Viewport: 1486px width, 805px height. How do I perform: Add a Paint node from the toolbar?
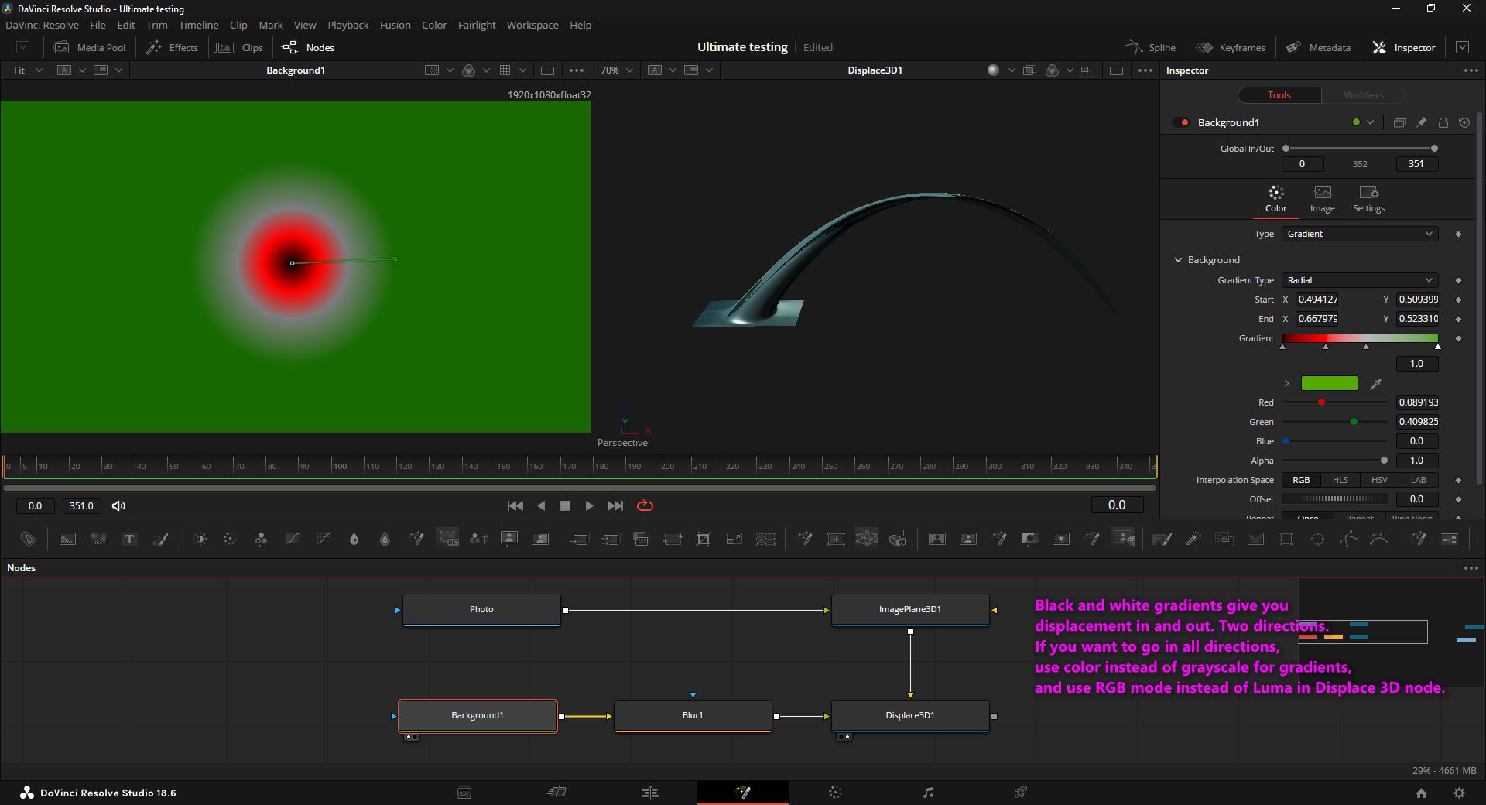click(x=161, y=539)
